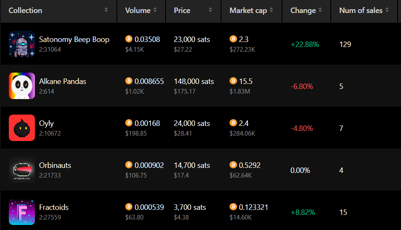Screen dimensions: 401x230
Task: Sort by the Collection column sort arrows
Action: pos(106,10)
